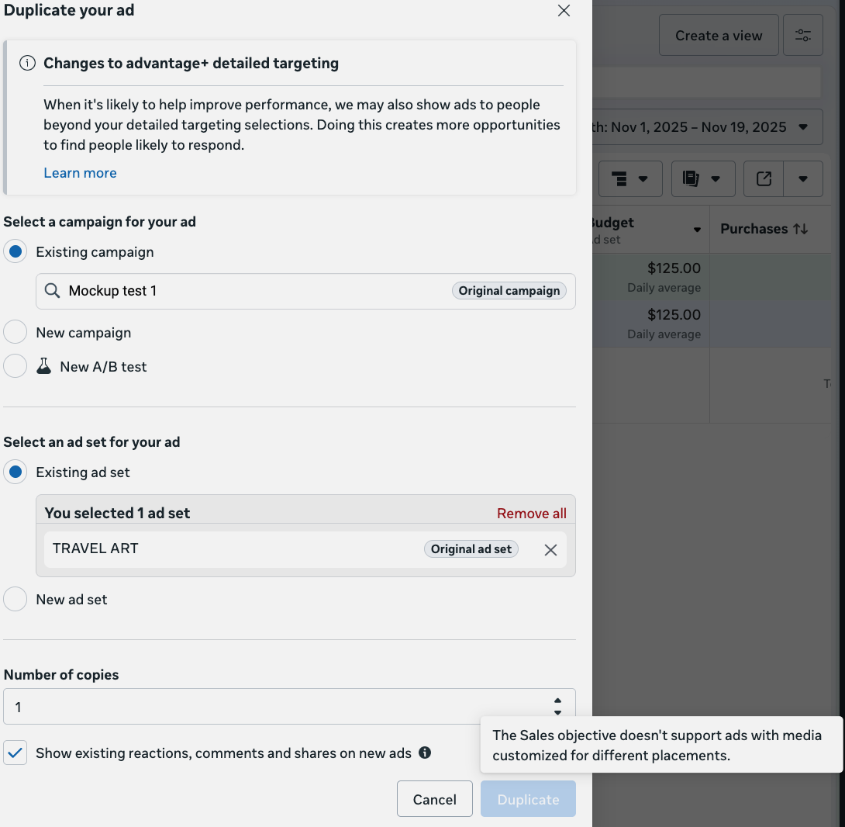Sort by the Purchases column header
845x827 pixels.
click(764, 229)
